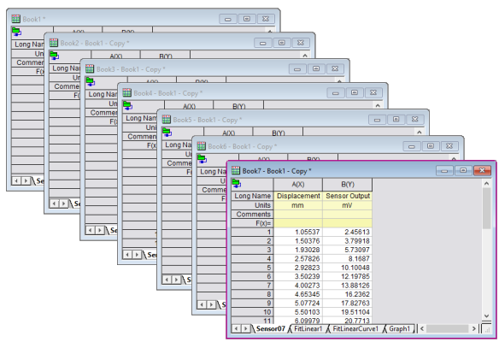Click the green organizer icon in Book4 corner
This screenshot has height=342, width=499.
(x=127, y=105)
